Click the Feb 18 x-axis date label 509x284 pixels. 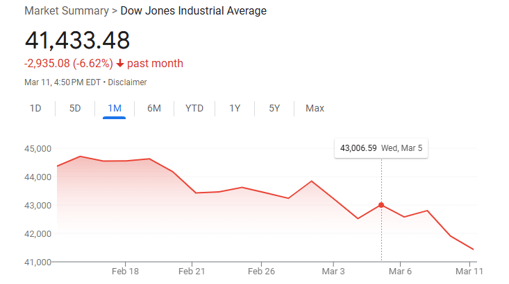pos(124,270)
